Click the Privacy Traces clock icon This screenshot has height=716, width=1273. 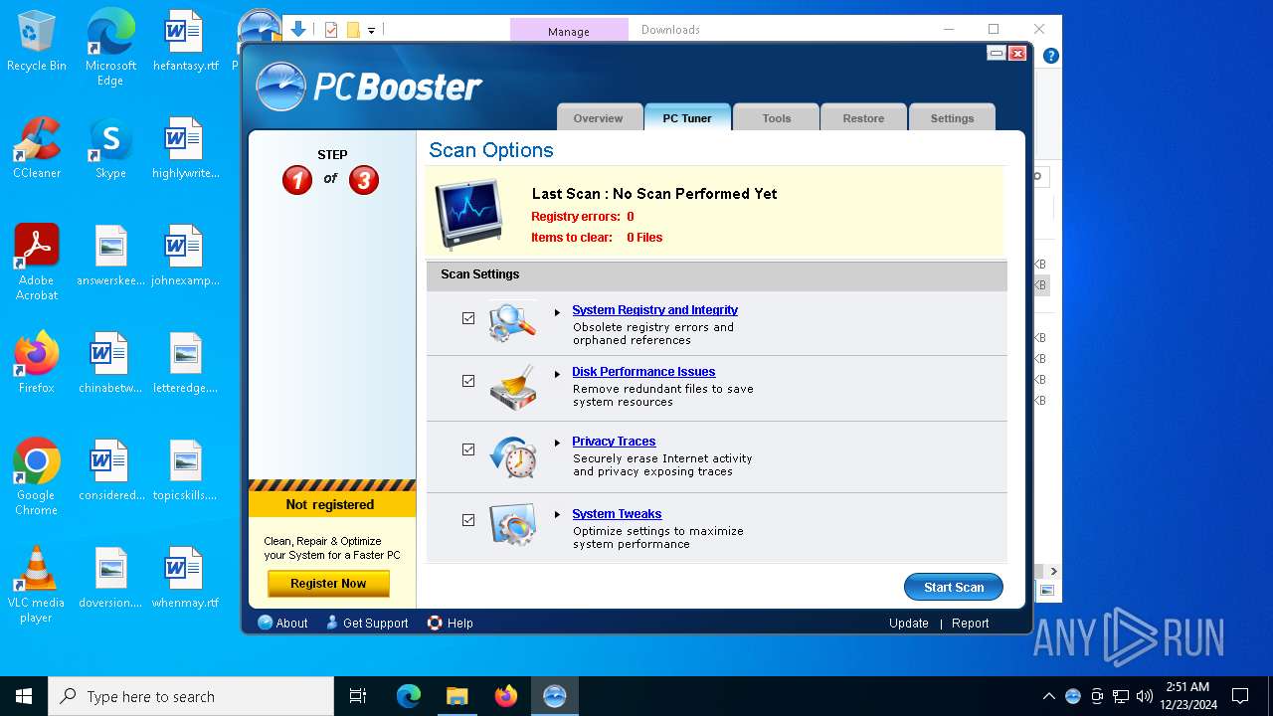(513, 456)
